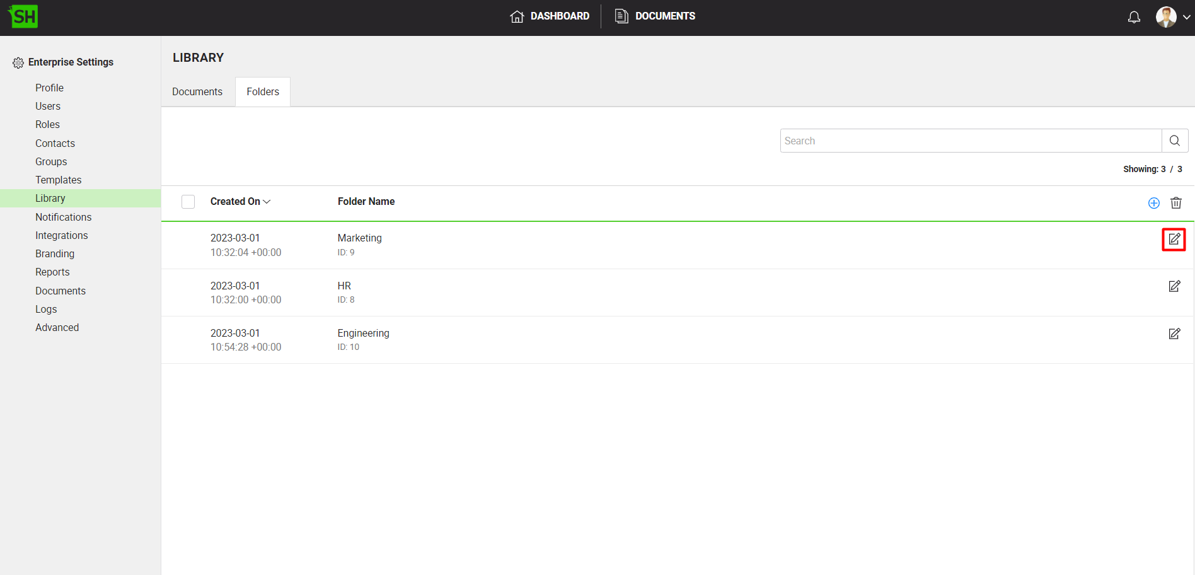Click the folder Search input field
This screenshot has width=1195, height=575.
970,141
